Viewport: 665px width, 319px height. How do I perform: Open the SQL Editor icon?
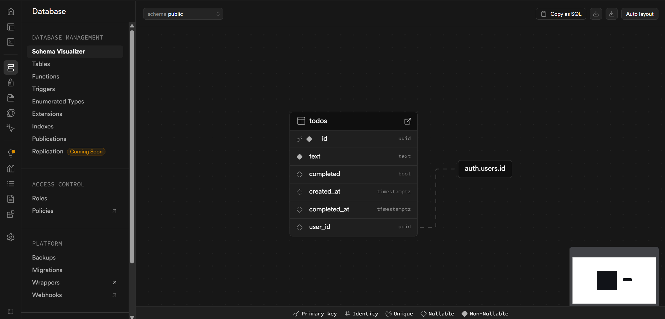[x=11, y=42]
